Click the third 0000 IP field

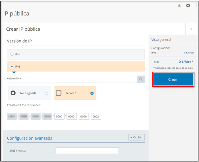[84, 116]
